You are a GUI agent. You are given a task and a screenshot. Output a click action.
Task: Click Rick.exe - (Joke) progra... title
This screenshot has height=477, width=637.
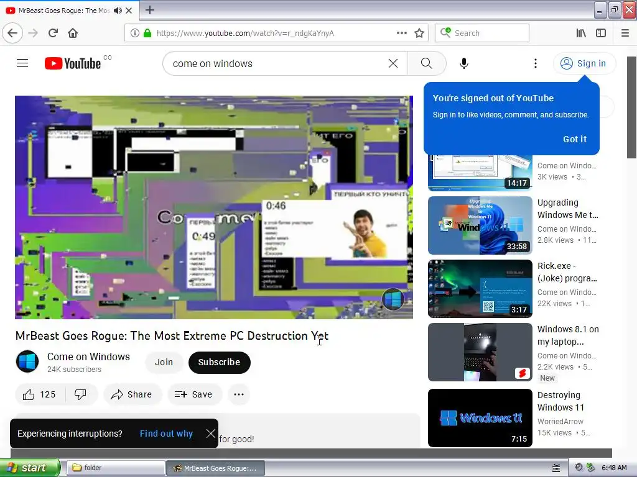567,272
